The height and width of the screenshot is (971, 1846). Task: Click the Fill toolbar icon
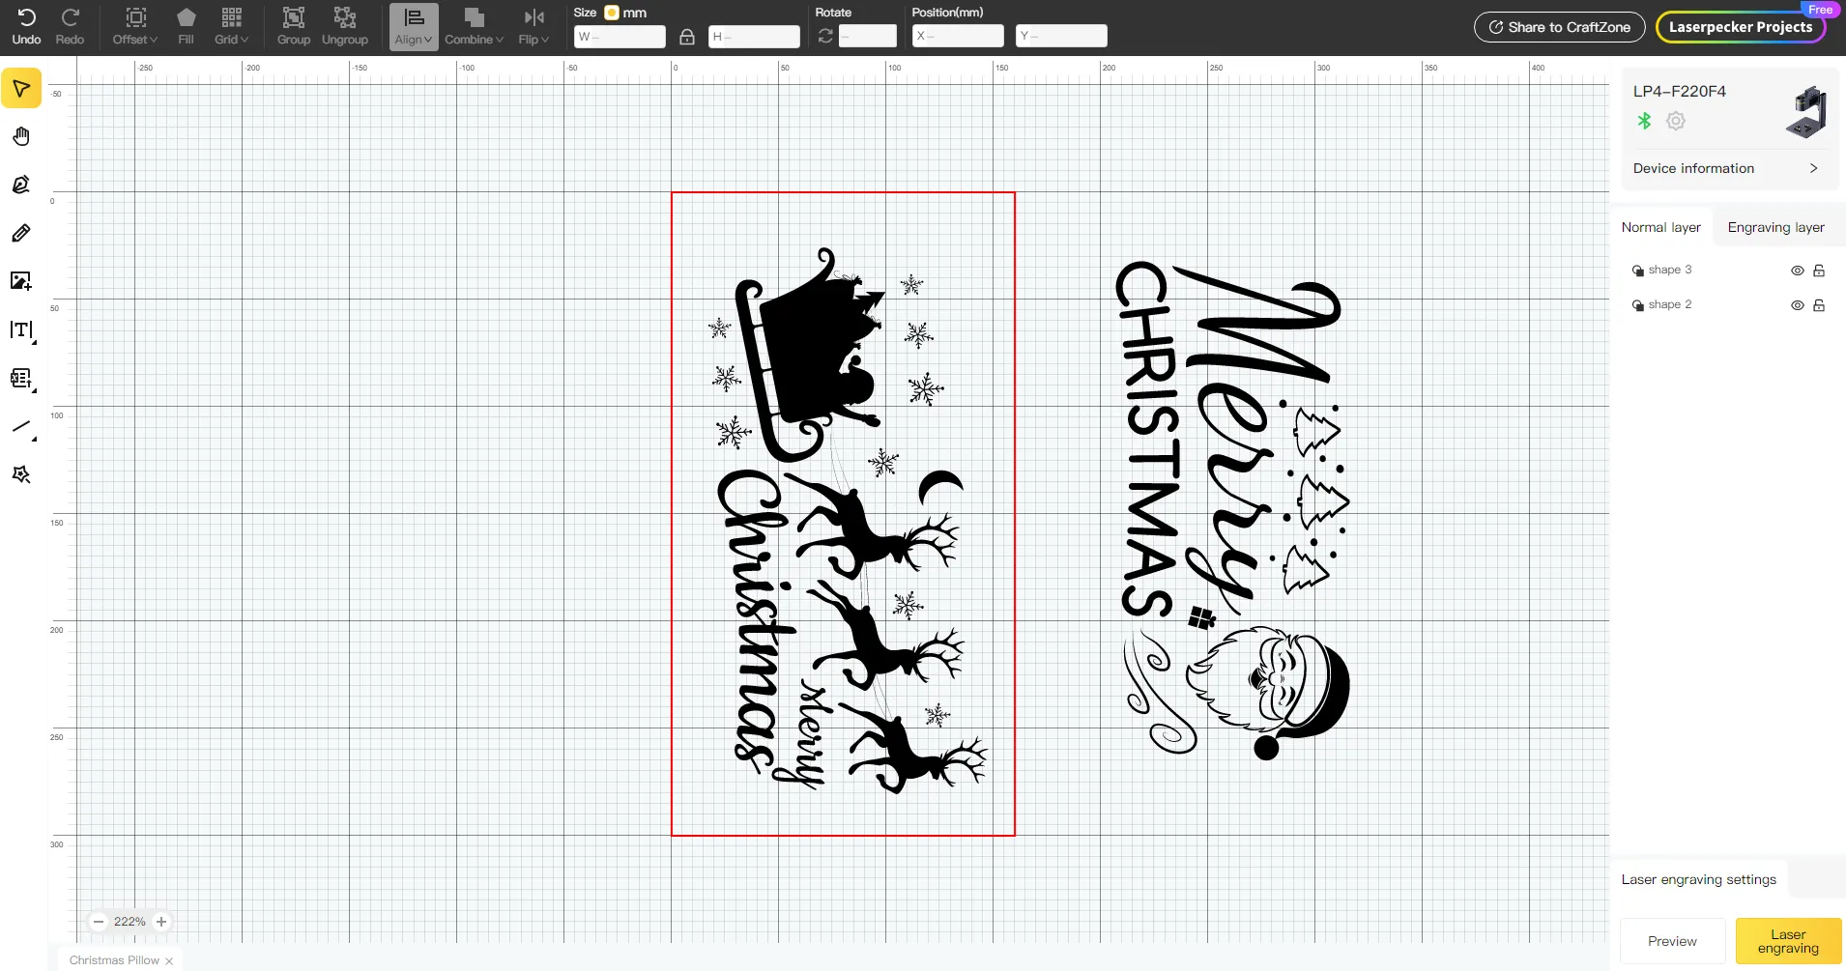(x=186, y=26)
